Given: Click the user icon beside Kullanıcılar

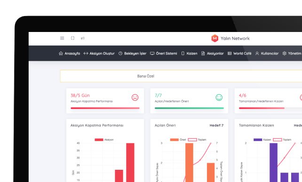Looking at the screenshot, I should tap(257, 53).
